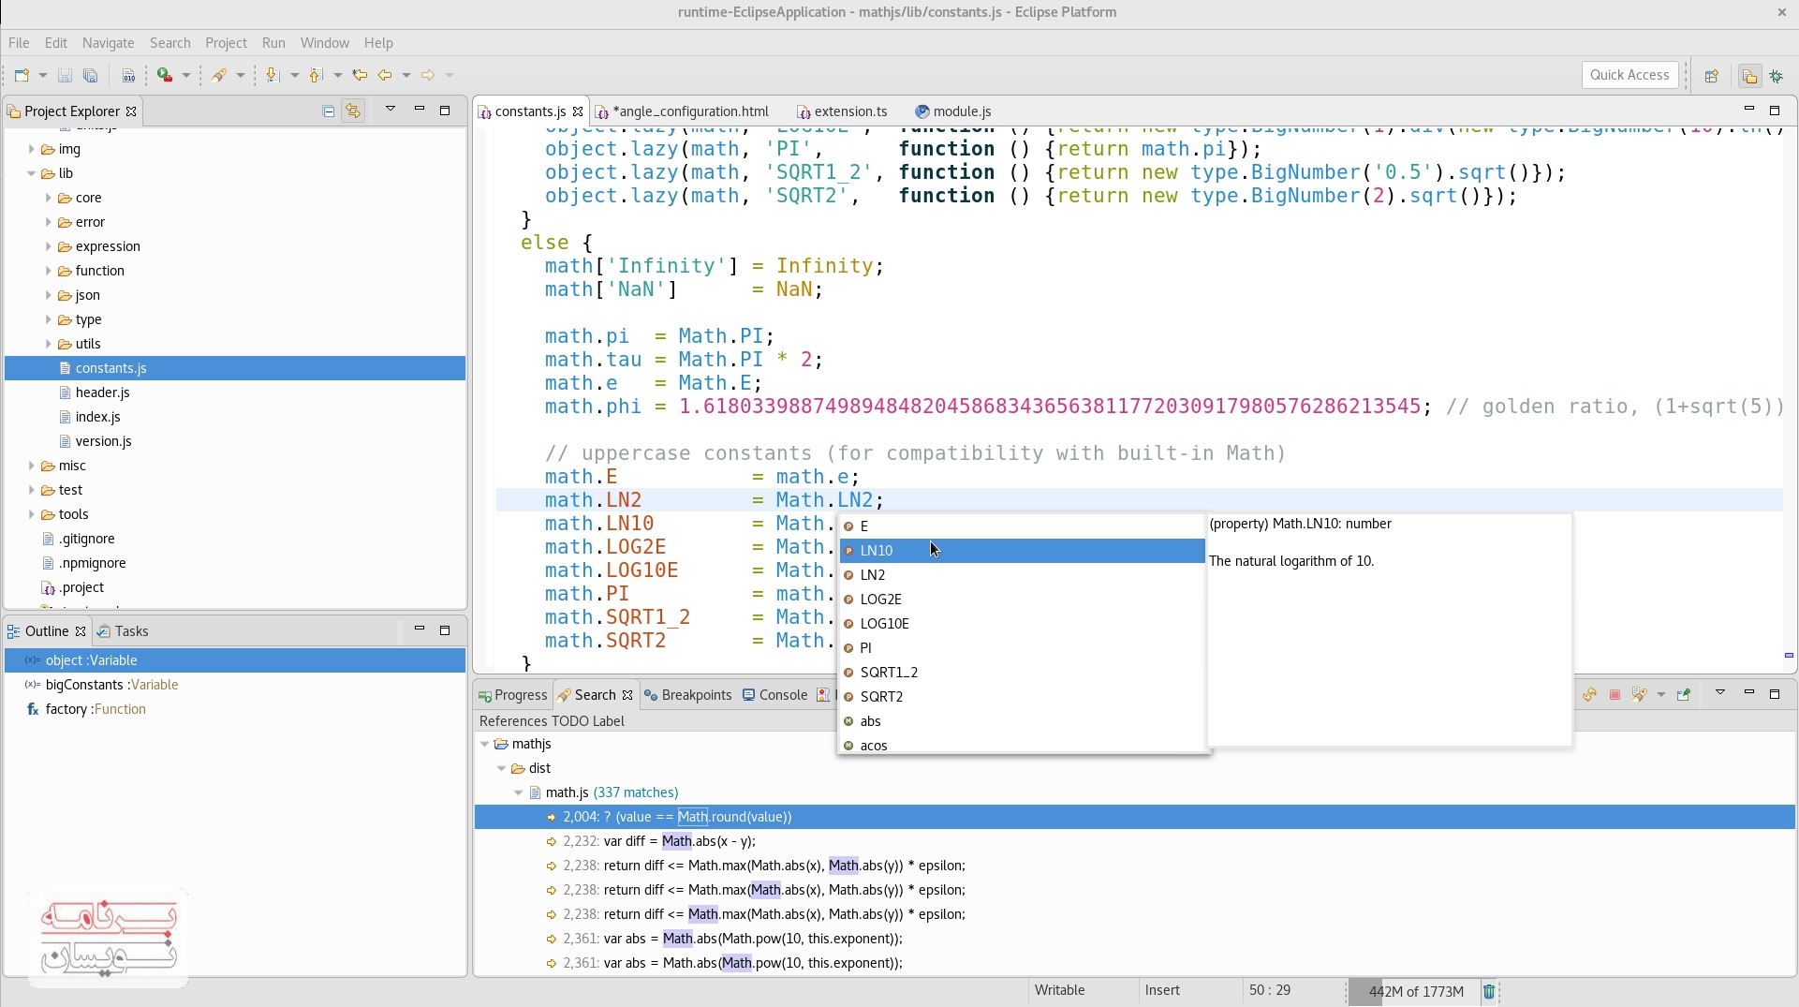Click the Save All toolbar icon

(91, 75)
